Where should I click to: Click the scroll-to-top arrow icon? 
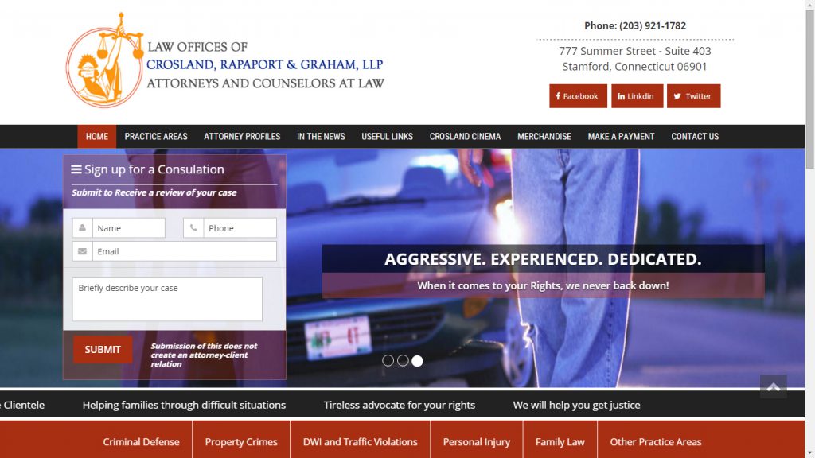point(772,387)
